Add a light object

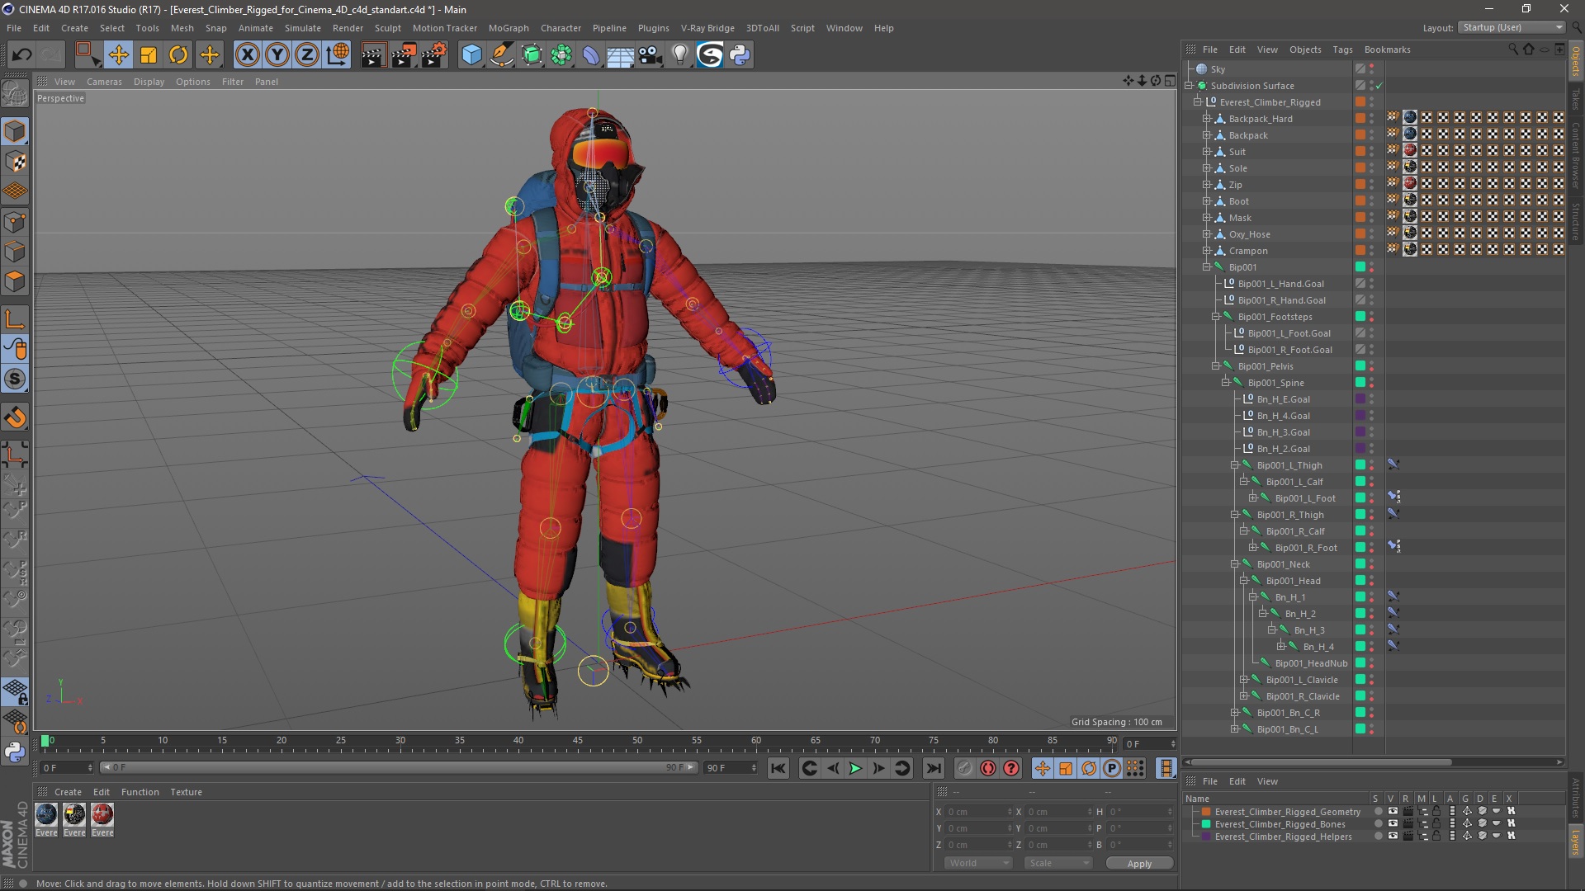click(680, 55)
